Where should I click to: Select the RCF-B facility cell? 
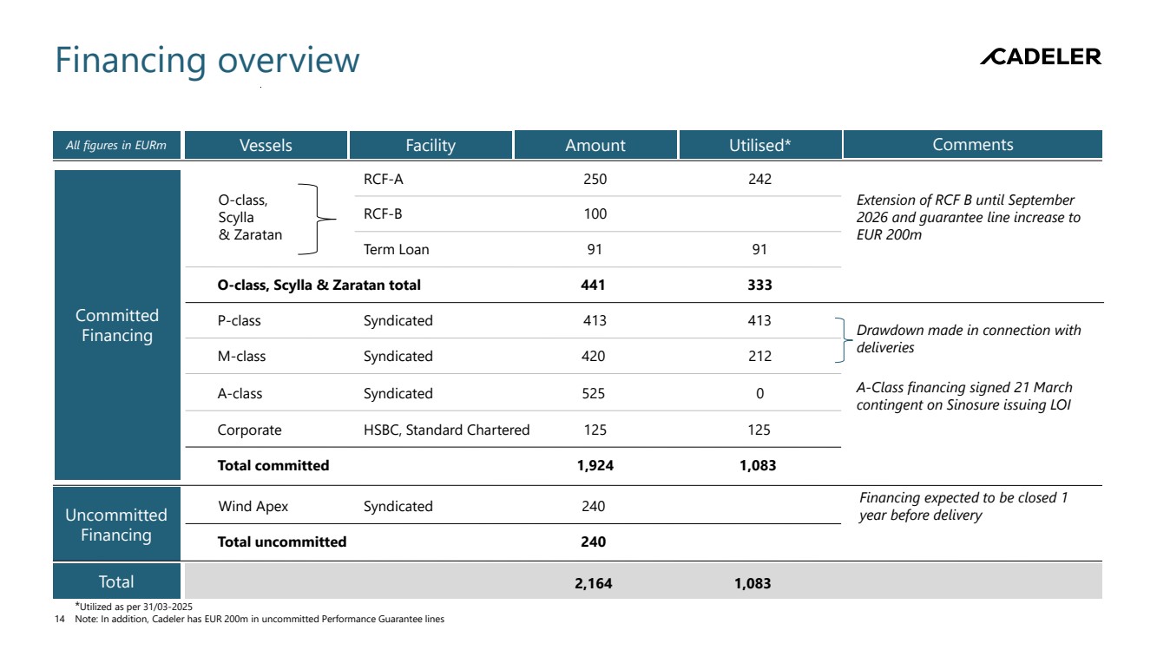[x=383, y=214]
